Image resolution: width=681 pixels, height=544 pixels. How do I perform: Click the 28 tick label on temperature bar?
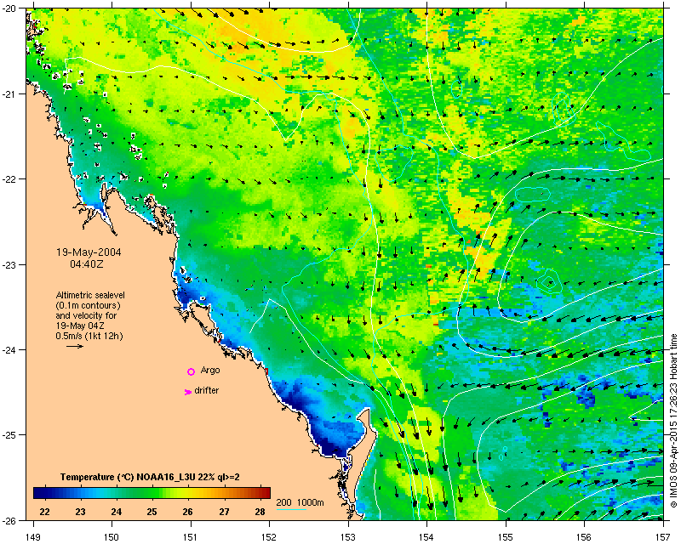point(260,512)
